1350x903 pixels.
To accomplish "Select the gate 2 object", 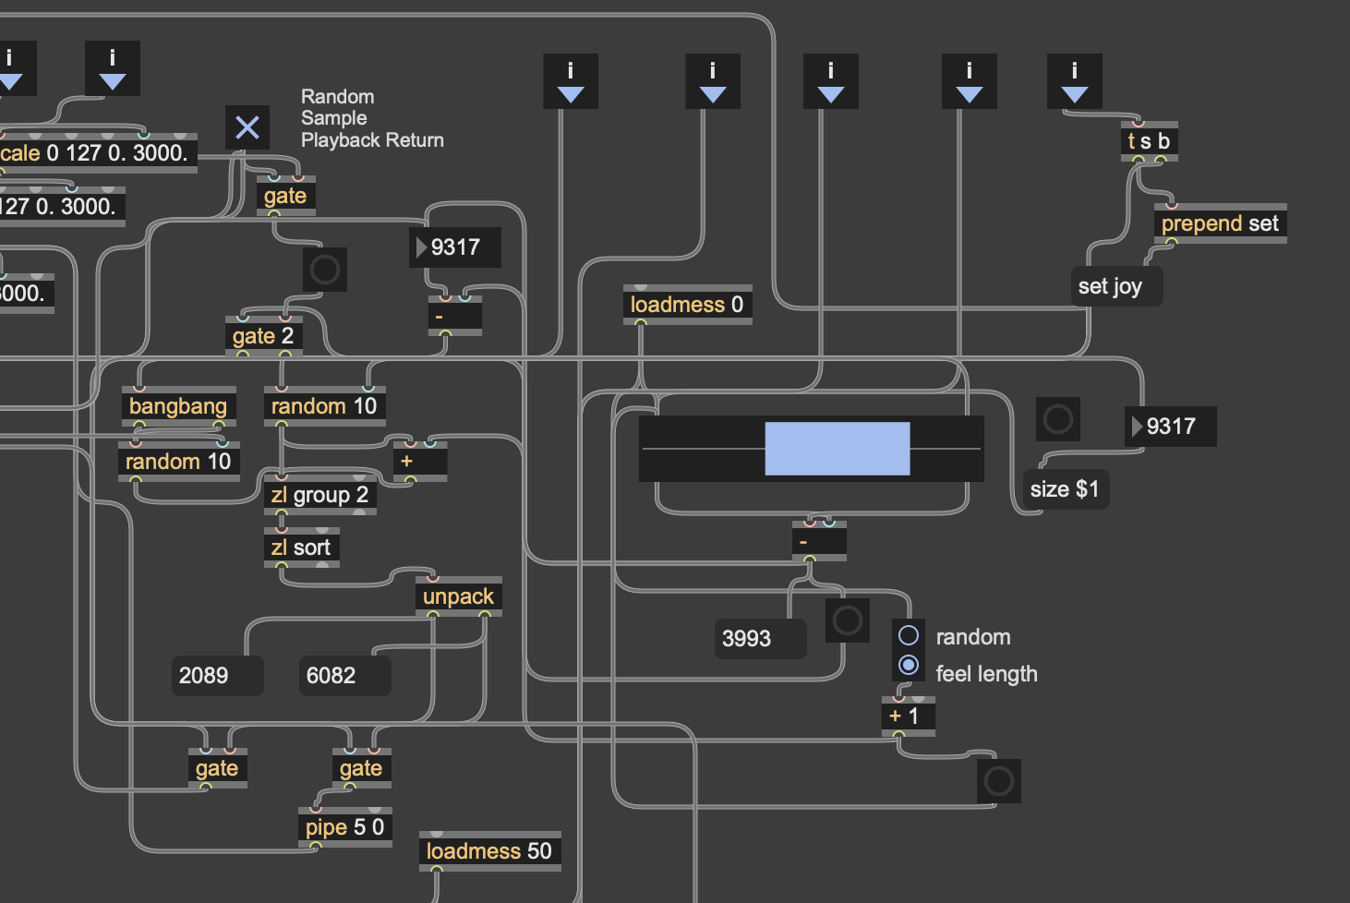I will (x=264, y=336).
